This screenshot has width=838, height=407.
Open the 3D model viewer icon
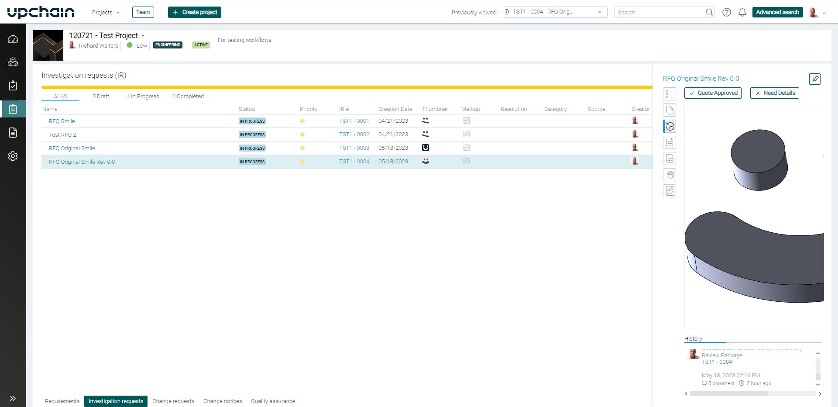(x=670, y=175)
